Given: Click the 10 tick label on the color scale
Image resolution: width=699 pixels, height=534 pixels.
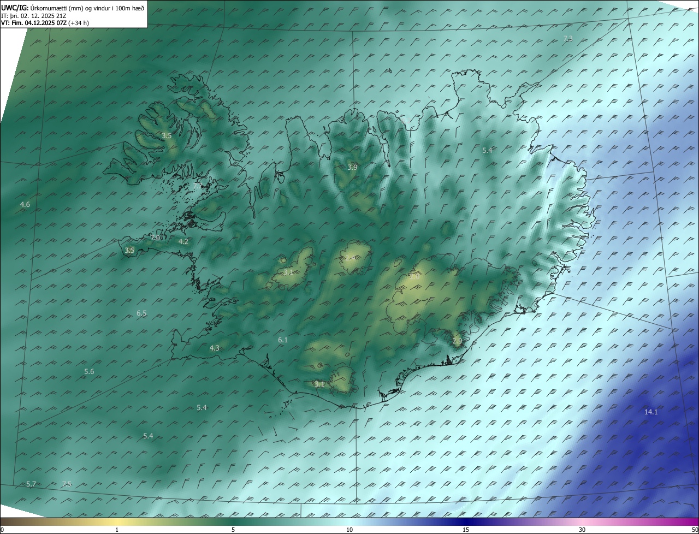Looking at the screenshot, I should (x=349, y=530).
